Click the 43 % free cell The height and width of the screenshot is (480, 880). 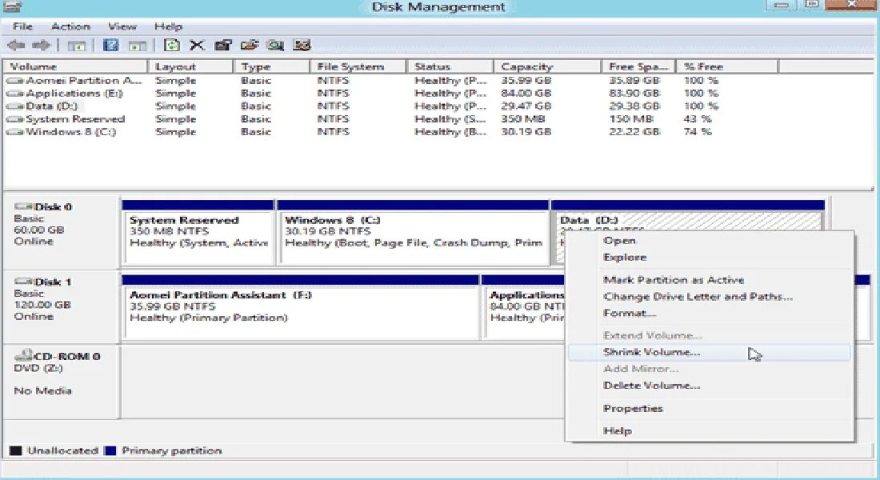pyautogui.click(x=698, y=119)
